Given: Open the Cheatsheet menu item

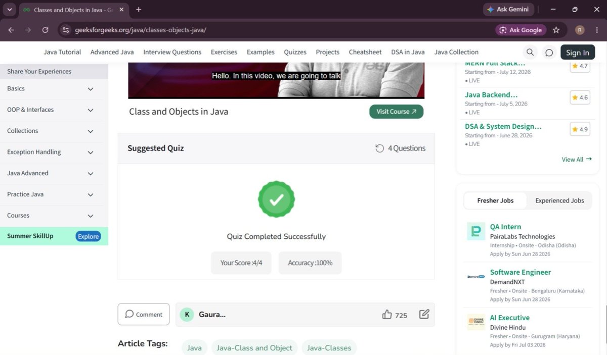Looking at the screenshot, I should coord(365,52).
